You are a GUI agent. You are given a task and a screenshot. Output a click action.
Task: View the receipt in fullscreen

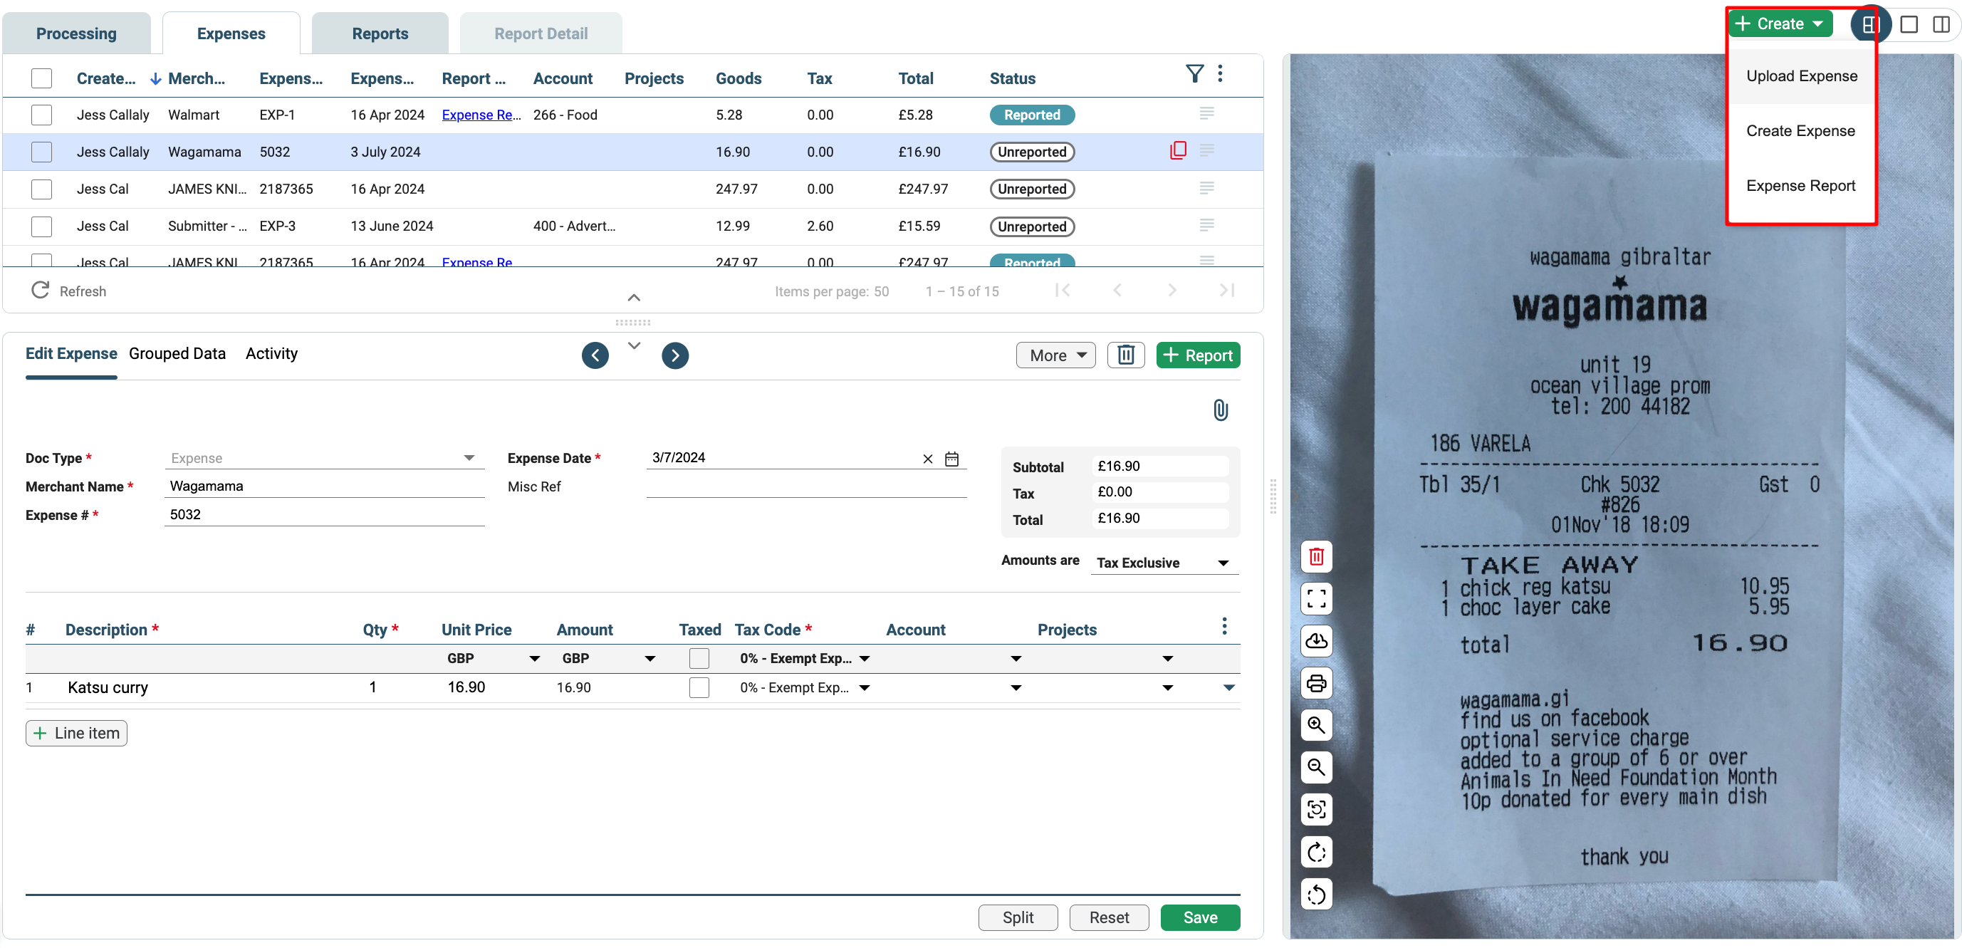(x=1316, y=598)
